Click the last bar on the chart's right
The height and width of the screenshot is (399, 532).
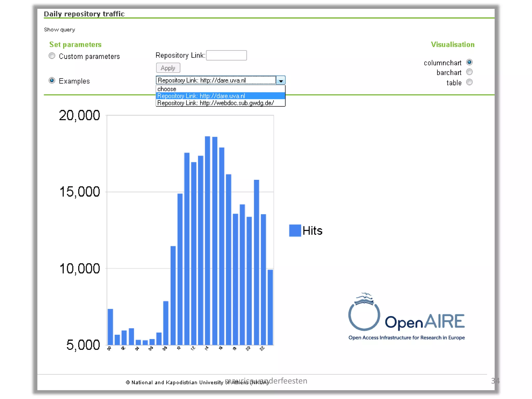click(270, 307)
